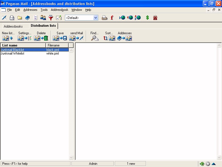This screenshot has height=167, width=222.
Task: Open the Addressbook menu
Action: [x=59, y=10]
